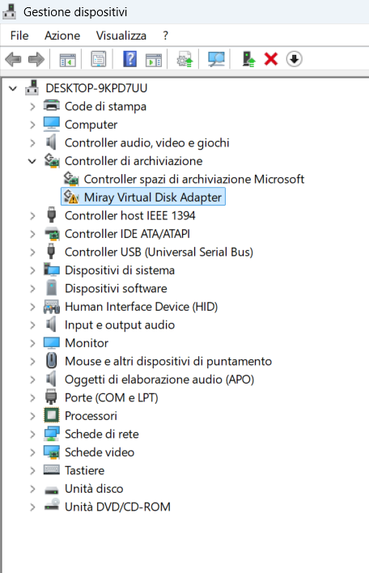Expand the Unità disco category

32,489
